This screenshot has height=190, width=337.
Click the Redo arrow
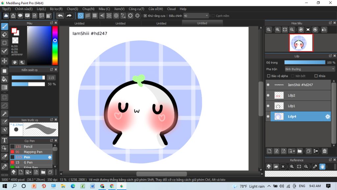(69, 16)
